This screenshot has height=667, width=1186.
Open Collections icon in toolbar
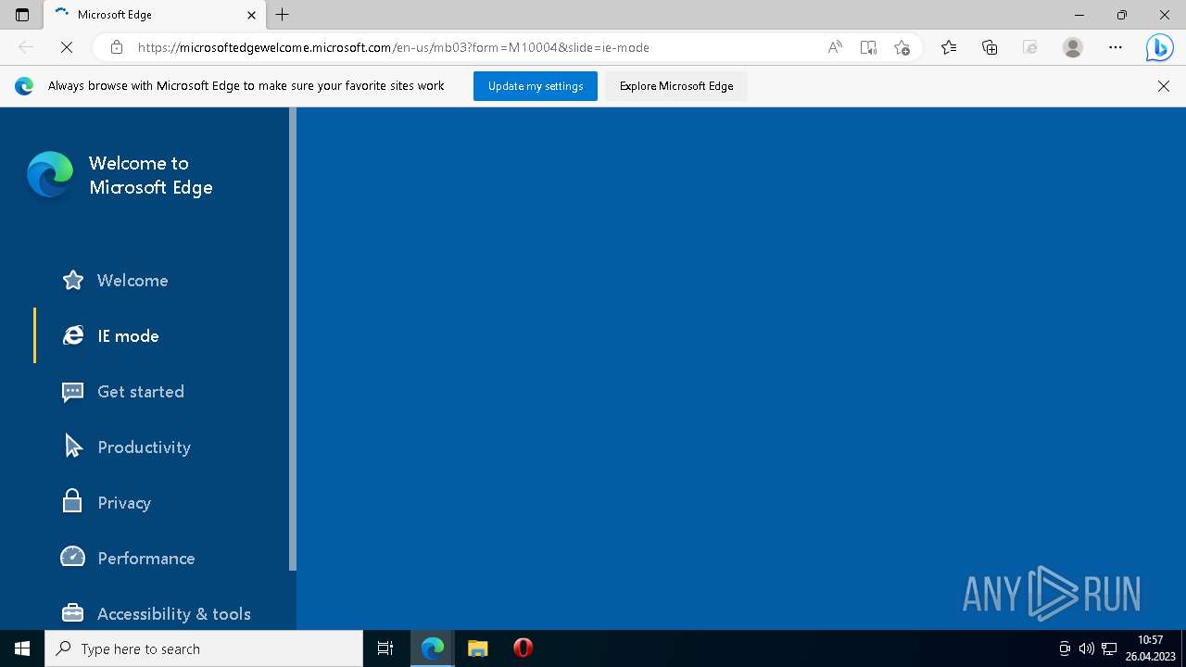click(x=990, y=47)
